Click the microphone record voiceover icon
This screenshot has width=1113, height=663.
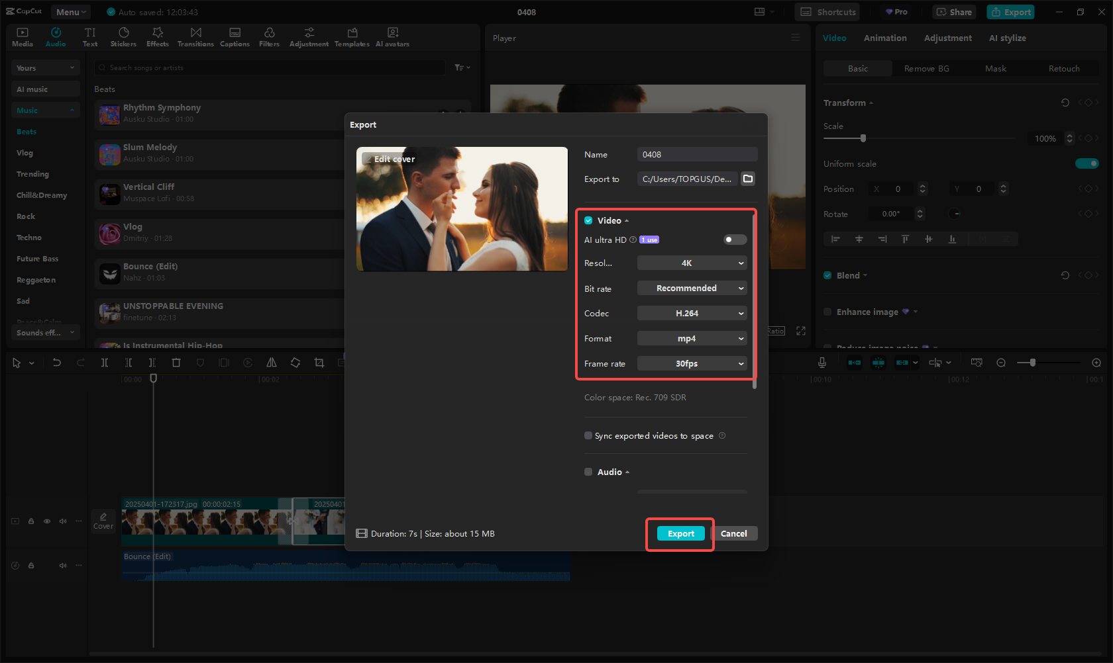tap(821, 363)
